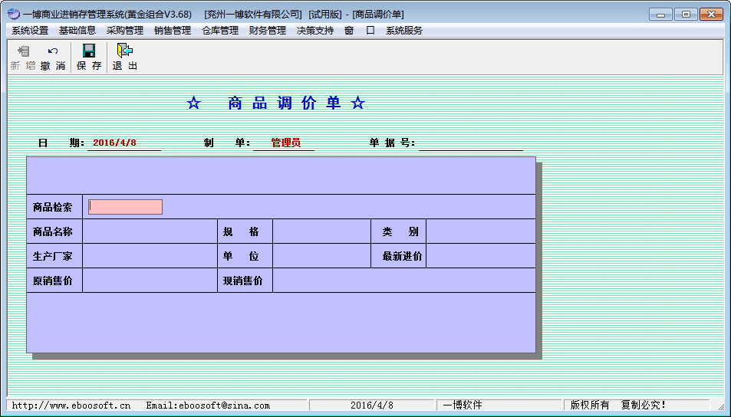The height and width of the screenshot is (417, 731).
Task: Close the application window
Action: (710, 14)
